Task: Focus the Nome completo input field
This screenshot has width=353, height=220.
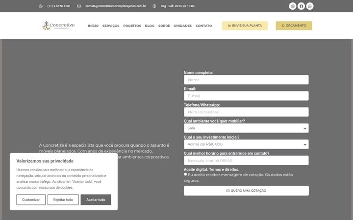Action: (x=246, y=80)
